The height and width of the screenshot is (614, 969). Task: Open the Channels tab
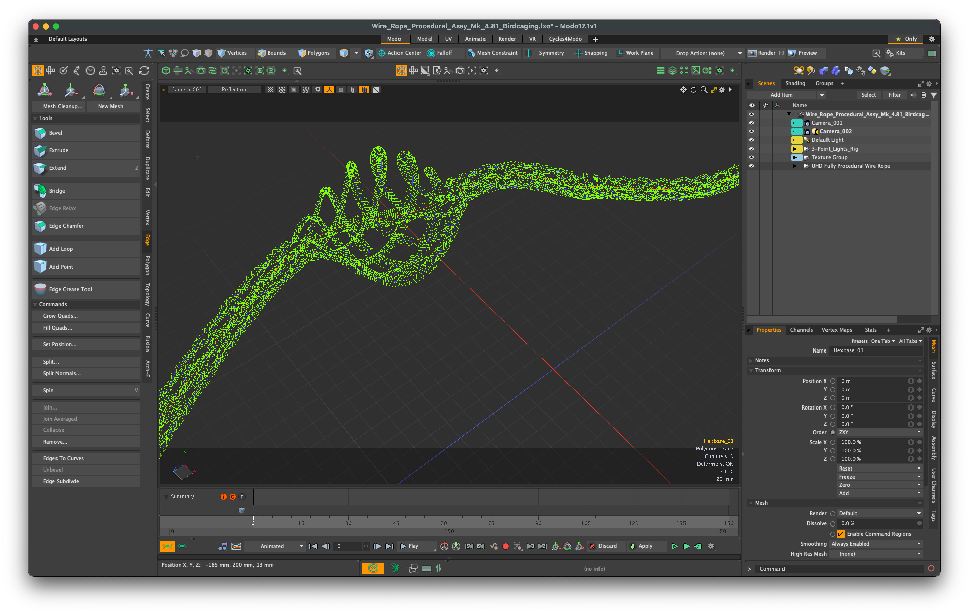(x=801, y=330)
